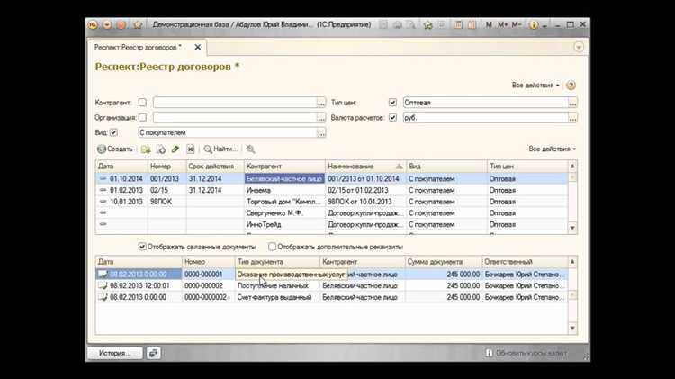
Task: Select the Свергуненко М.Ф. contract row
Action: coord(331,213)
